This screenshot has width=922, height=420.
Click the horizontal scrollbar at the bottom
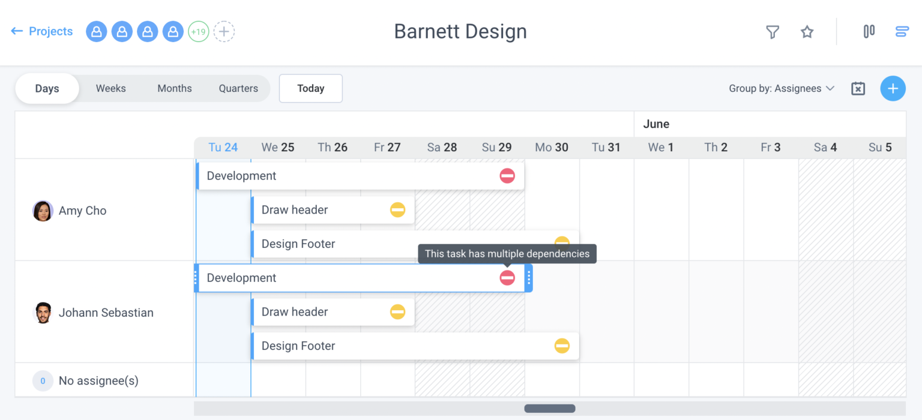click(x=549, y=408)
